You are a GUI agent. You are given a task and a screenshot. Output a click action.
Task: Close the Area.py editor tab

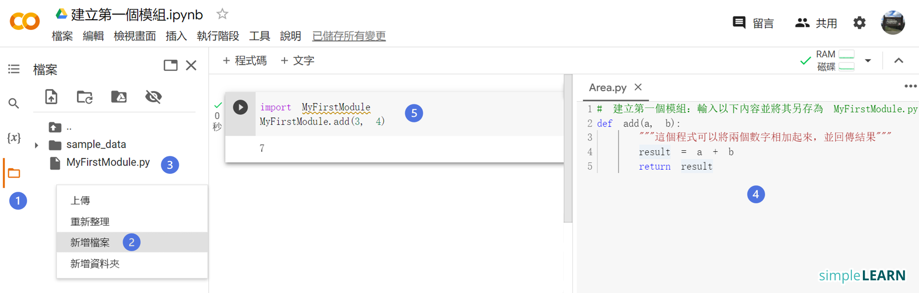638,87
